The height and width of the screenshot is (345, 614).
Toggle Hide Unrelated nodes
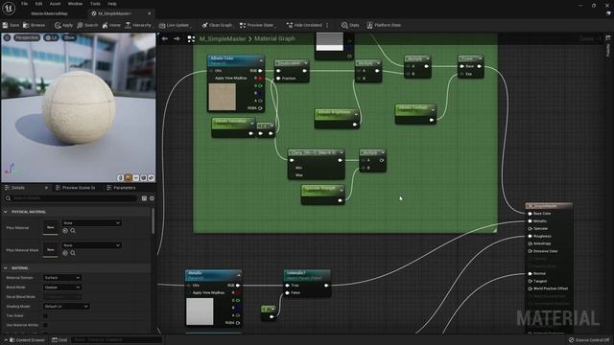point(304,25)
